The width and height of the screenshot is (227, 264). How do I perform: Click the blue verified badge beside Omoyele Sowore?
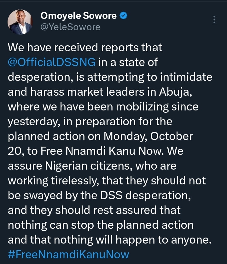point(124,16)
